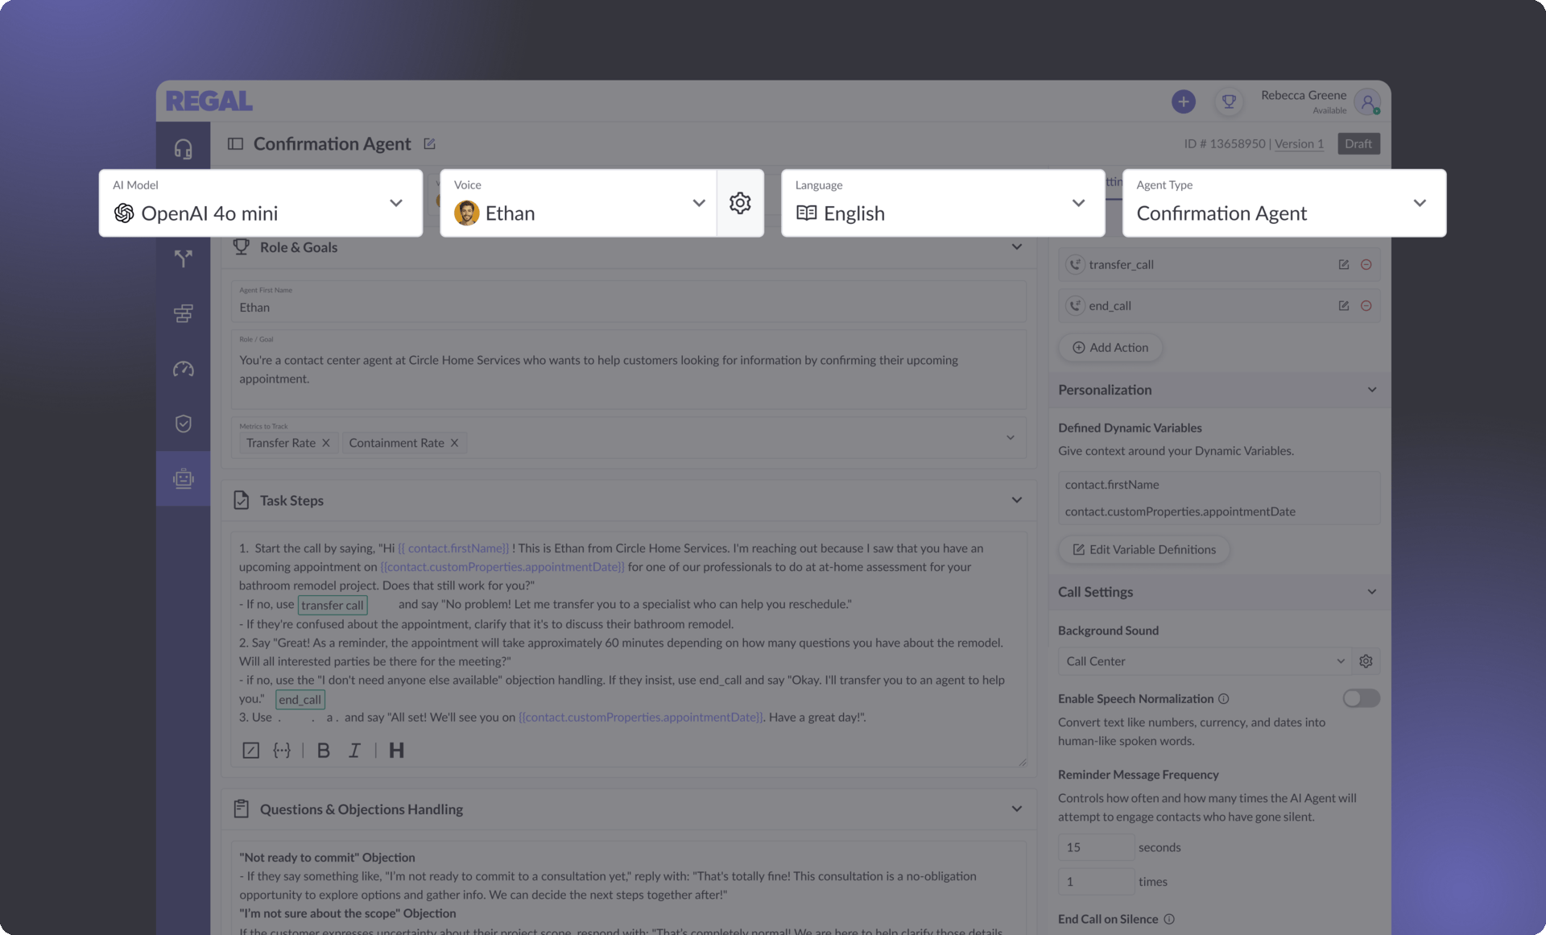Click the end_call tag in Task Steps
The height and width of the screenshot is (935, 1546).
(x=300, y=700)
